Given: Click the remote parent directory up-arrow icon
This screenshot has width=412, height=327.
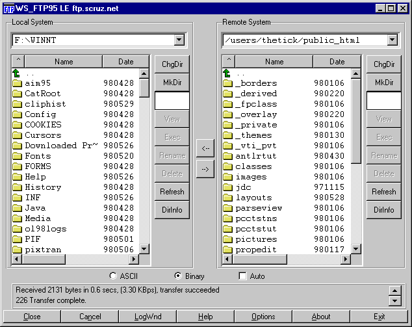Looking at the screenshot, I should pos(227,73).
